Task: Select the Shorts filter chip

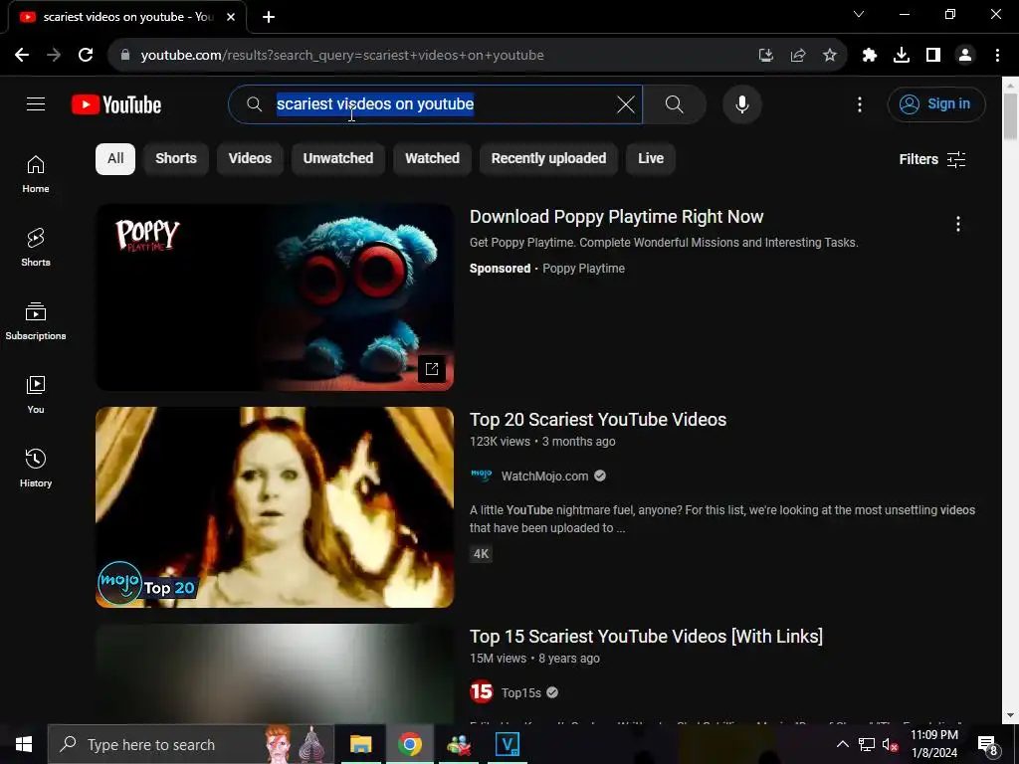Action: (176, 158)
